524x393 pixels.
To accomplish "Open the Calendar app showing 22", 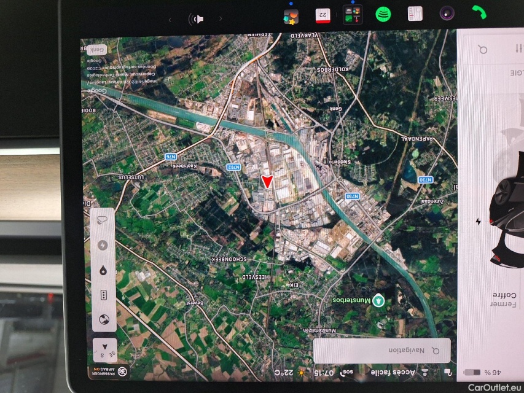I will click(323, 15).
